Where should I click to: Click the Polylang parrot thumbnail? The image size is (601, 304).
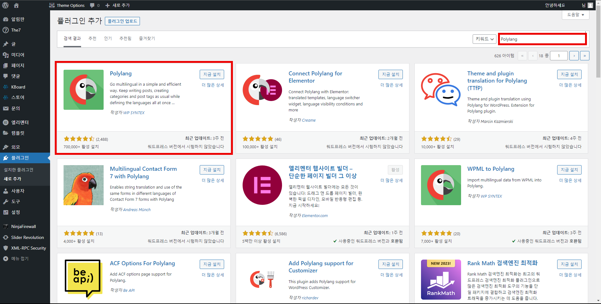pos(84,90)
